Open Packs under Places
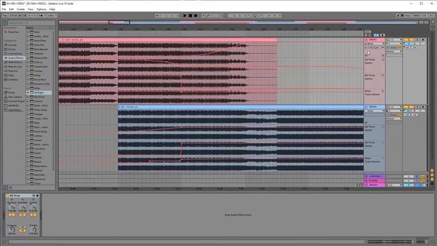Image resolution: width=437 pixels, height=246 pixels. pyautogui.click(x=12, y=93)
